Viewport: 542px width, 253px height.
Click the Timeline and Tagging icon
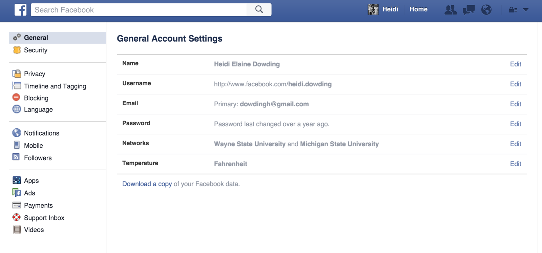tap(17, 86)
